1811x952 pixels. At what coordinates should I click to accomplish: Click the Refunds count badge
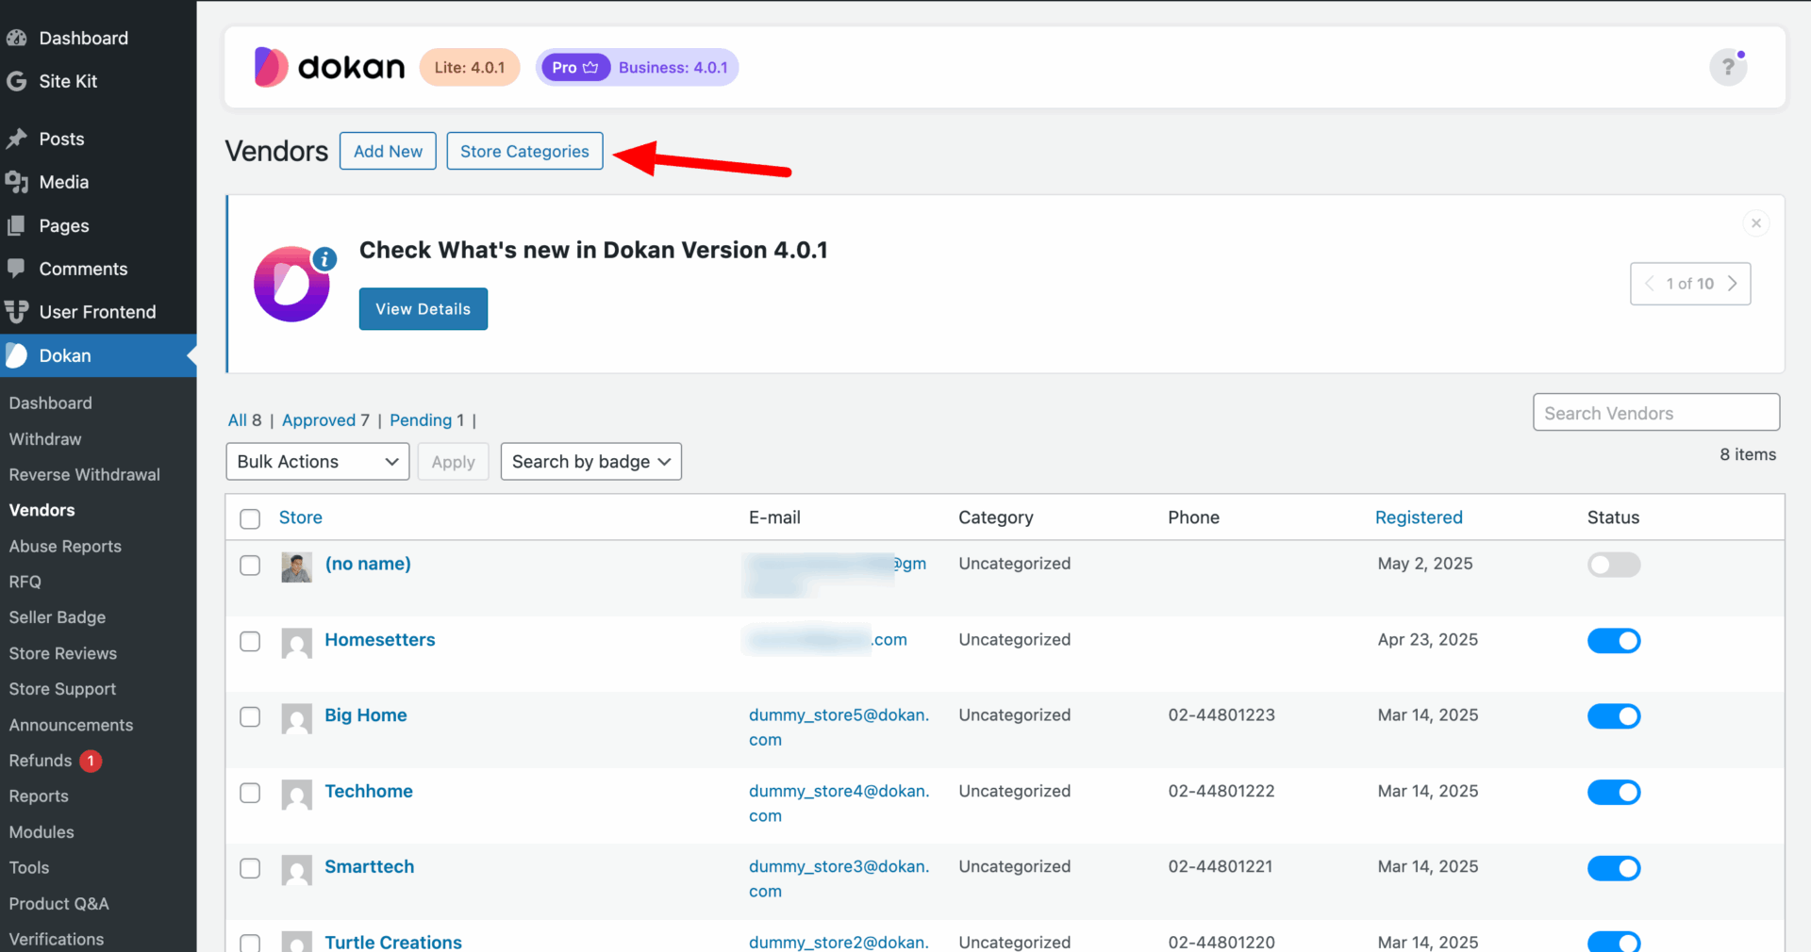pyautogui.click(x=91, y=761)
